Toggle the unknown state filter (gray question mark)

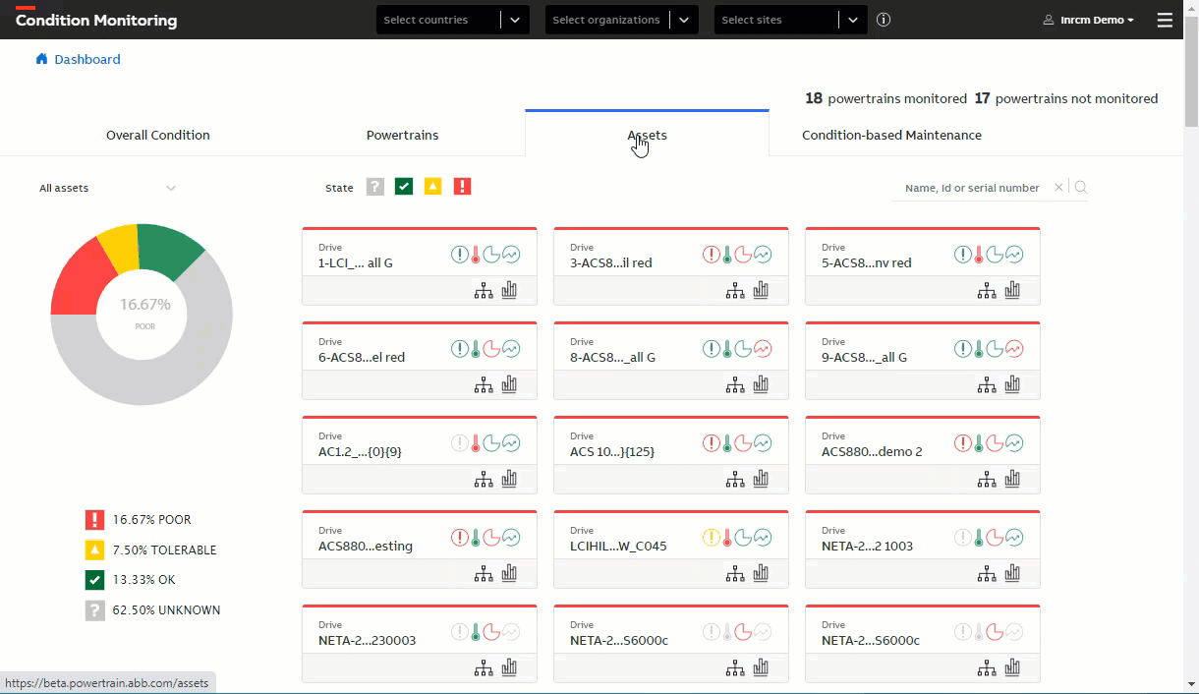pyautogui.click(x=374, y=187)
